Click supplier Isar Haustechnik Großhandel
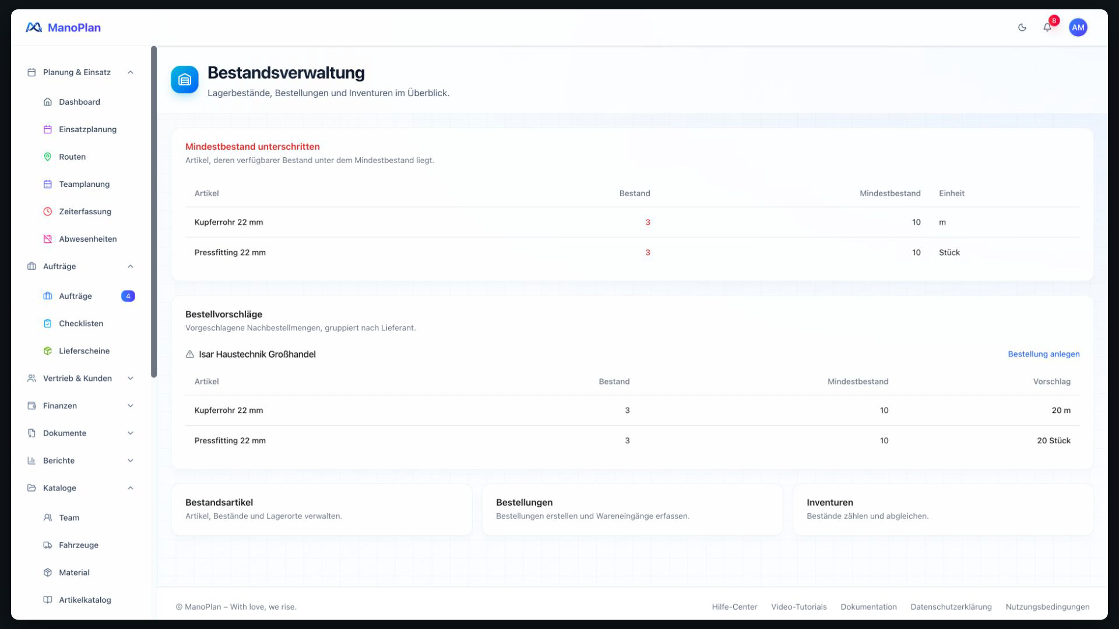This screenshot has height=629, width=1119. click(x=257, y=354)
